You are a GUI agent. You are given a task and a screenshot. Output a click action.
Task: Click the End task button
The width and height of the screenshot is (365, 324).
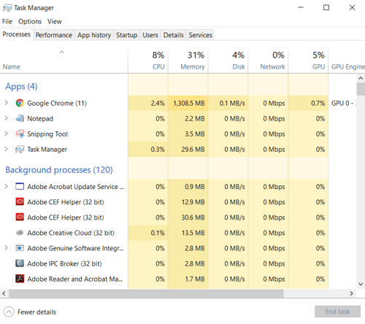337,312
